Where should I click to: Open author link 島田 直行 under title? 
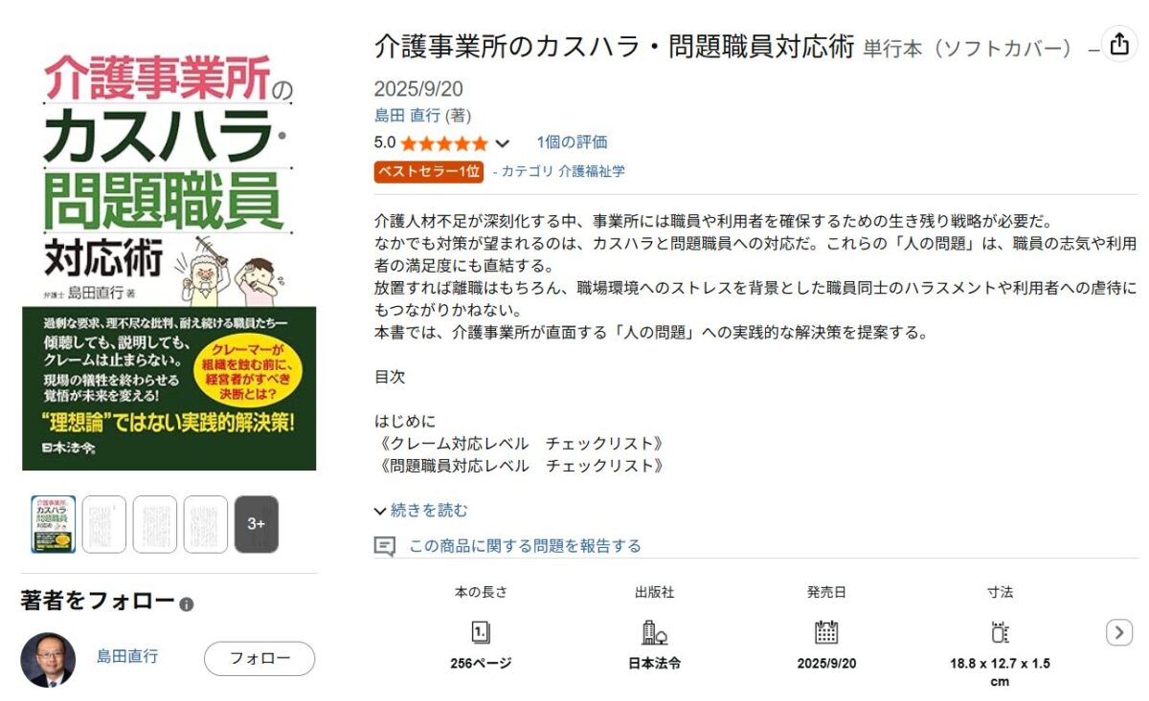(407, 116)
